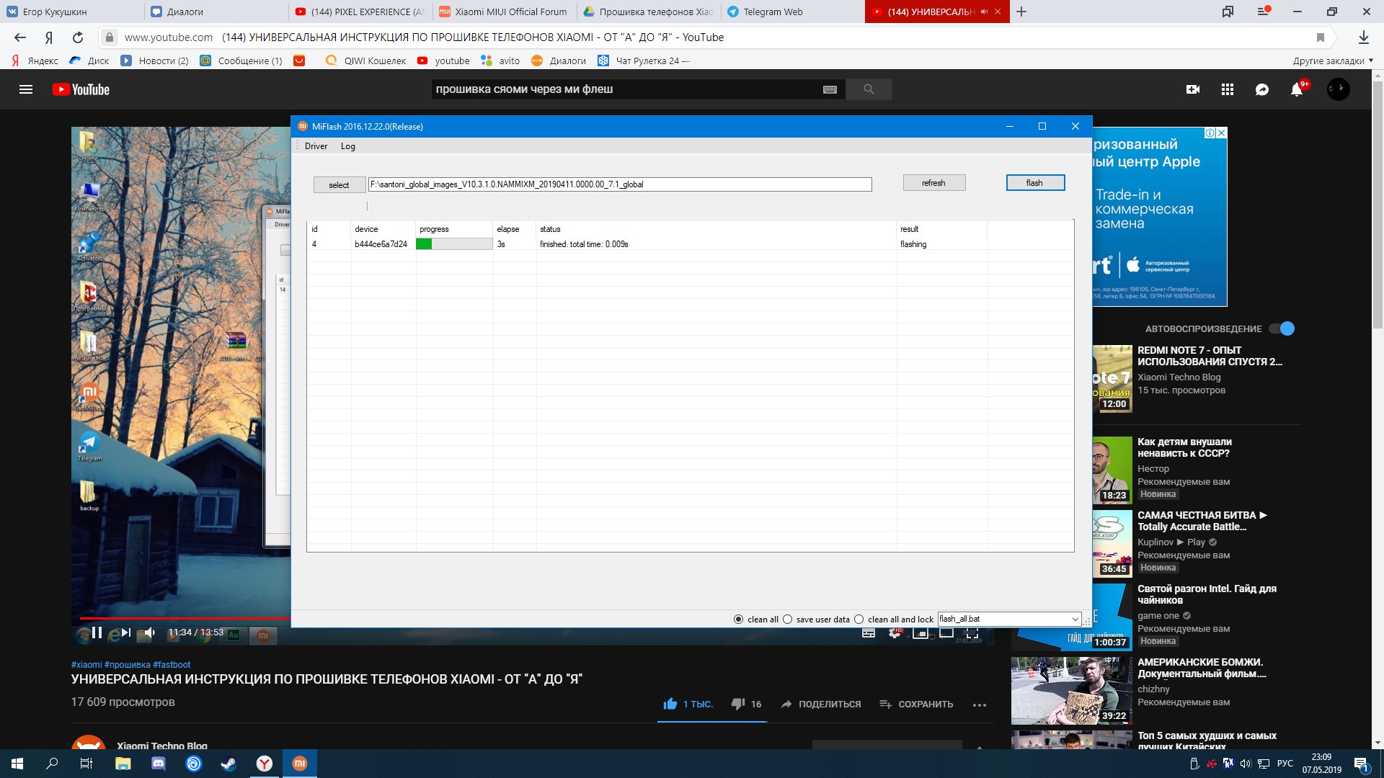Click the MiFlash device progress bar

tap(454, 244)
